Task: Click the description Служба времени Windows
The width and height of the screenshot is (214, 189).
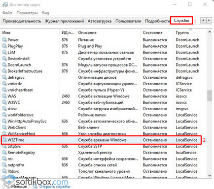Action: point(102,140)
